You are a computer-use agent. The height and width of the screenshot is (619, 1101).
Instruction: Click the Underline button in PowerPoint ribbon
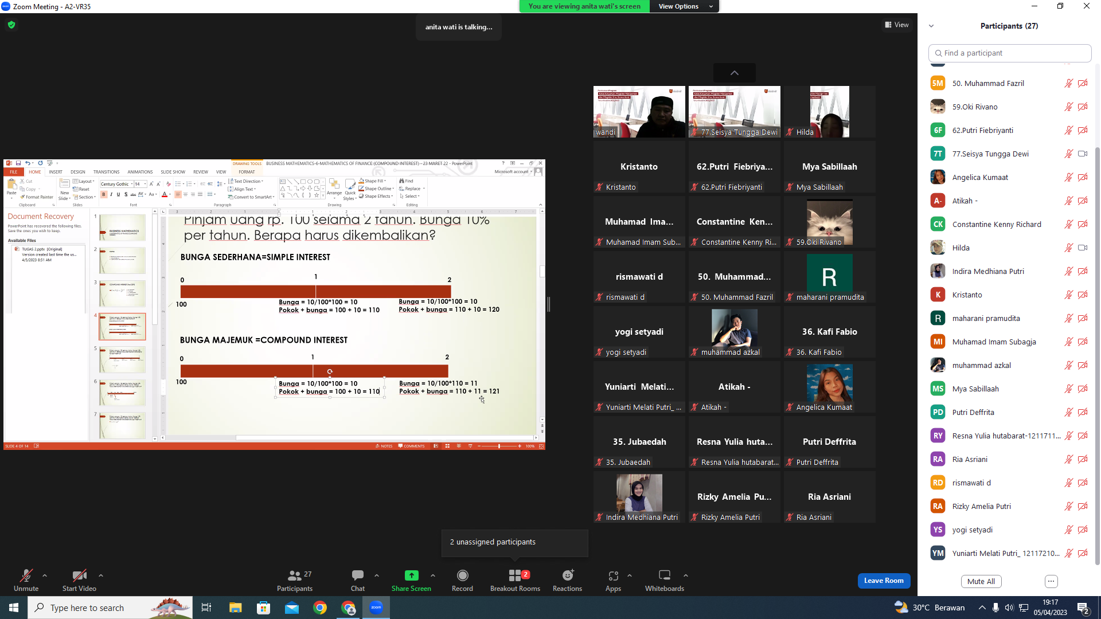[x=119, y=195]
